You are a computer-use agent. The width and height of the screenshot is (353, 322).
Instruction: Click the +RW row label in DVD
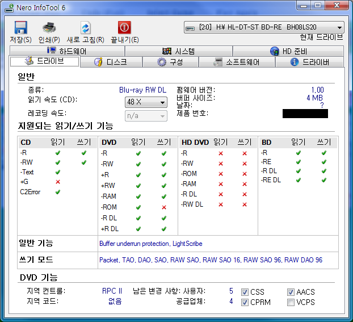click(108, 186)
